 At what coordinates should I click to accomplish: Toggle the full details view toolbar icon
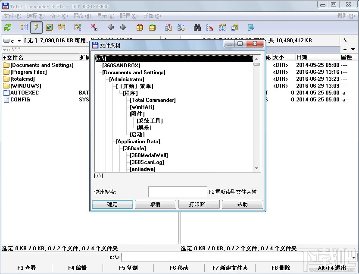coord(36,27)
